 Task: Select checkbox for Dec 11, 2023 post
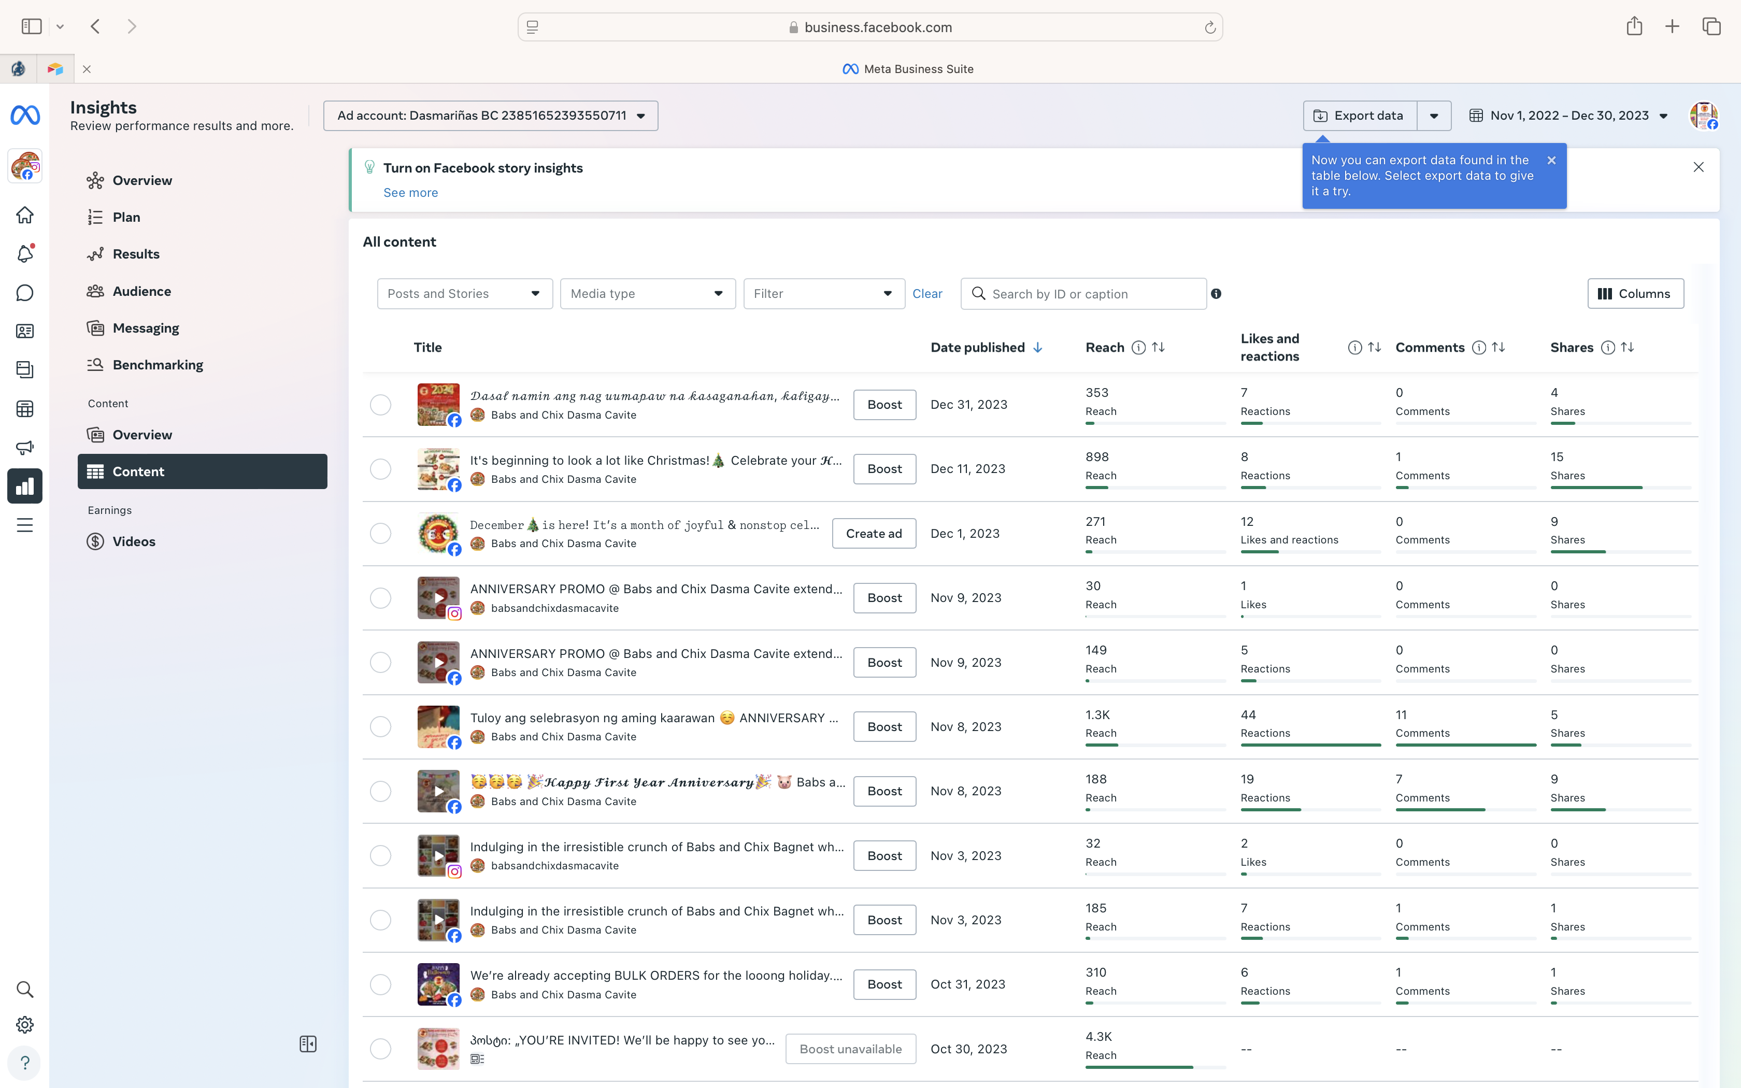[x=380, y=469]
